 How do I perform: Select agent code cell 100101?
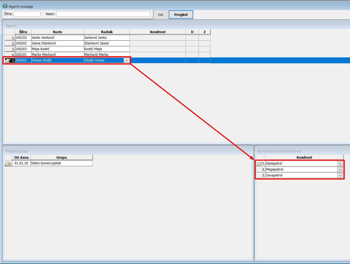pyautogui.click(x=23, y=55)
